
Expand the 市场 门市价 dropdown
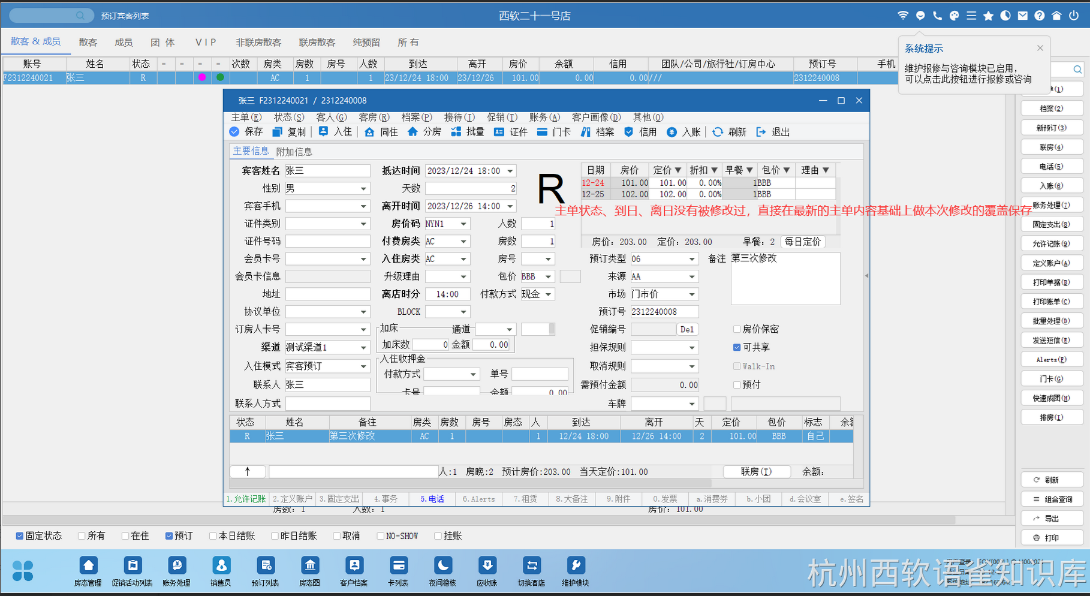pyautogui.click(x=692, y=294)
